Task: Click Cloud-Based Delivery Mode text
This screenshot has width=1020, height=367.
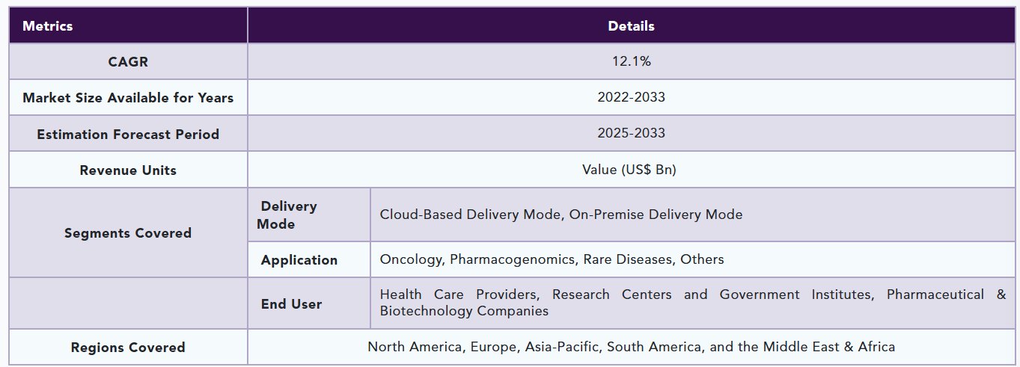Action: click(x=471, y=215)
